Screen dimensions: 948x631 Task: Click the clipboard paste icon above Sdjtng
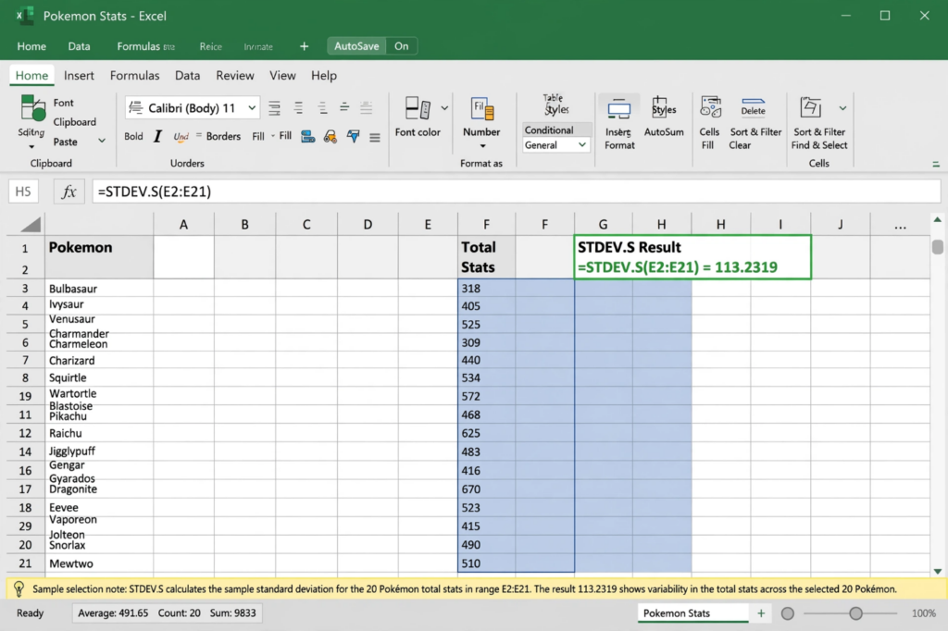point(32,108)
